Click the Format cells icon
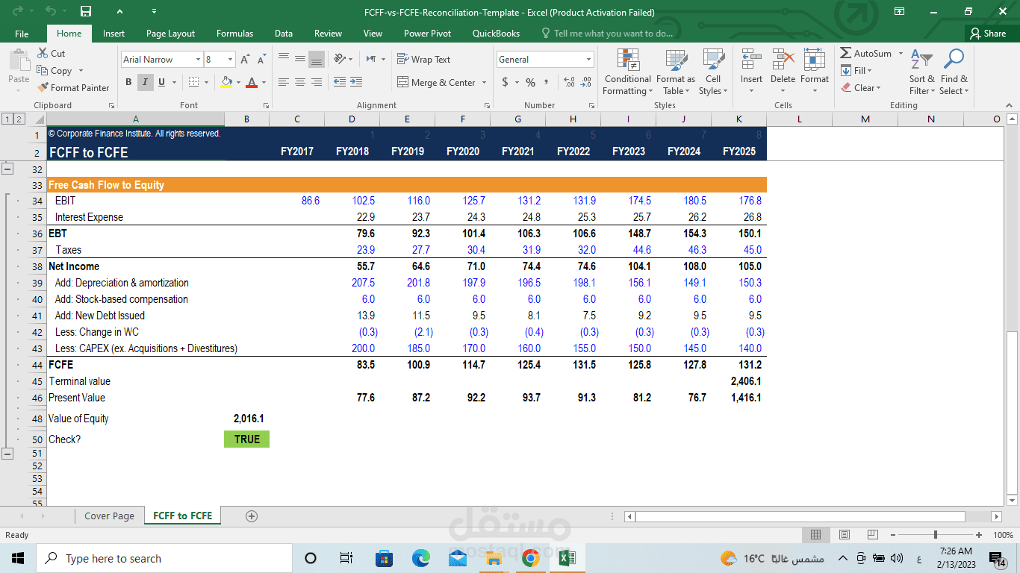The height and width of the screenshot is (573, 1020). click(x=815, y=60)
